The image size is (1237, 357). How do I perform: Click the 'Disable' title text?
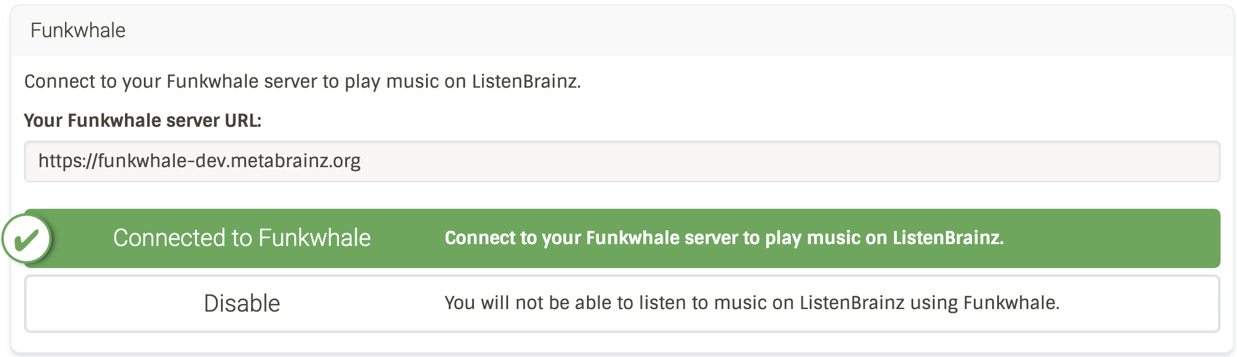242,303
